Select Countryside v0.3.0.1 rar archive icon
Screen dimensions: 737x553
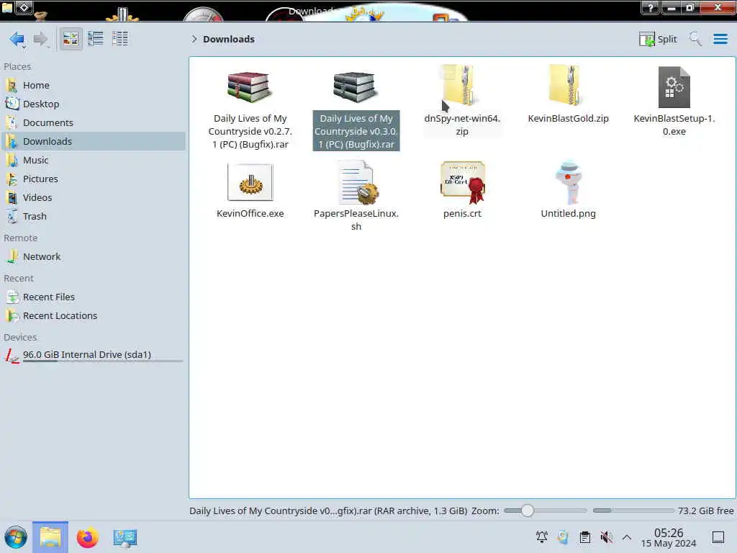click(x=356, y=86)
